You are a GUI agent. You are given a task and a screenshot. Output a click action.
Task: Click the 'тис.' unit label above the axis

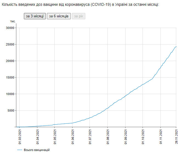[13, 21]
